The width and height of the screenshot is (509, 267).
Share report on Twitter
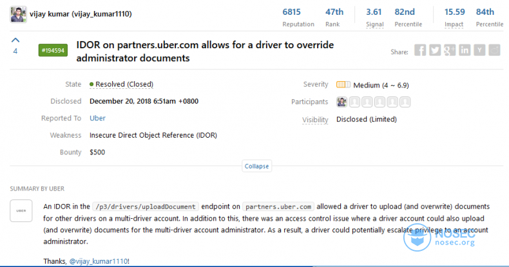[435, 51]
